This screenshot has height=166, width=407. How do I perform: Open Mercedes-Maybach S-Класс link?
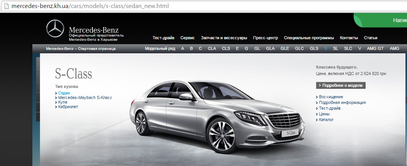pyautogui.click(x=85, y=97)
